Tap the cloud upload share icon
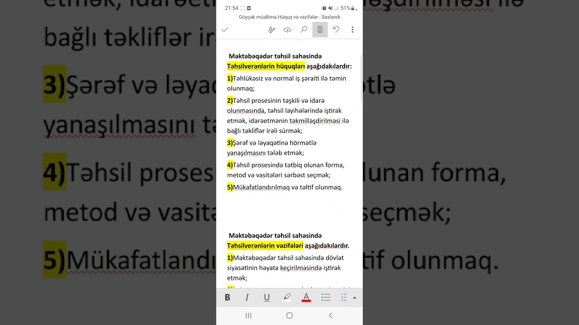 tap(287, 30)
